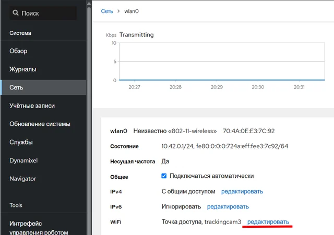Open the Система sidebar section

click(20, 33)
